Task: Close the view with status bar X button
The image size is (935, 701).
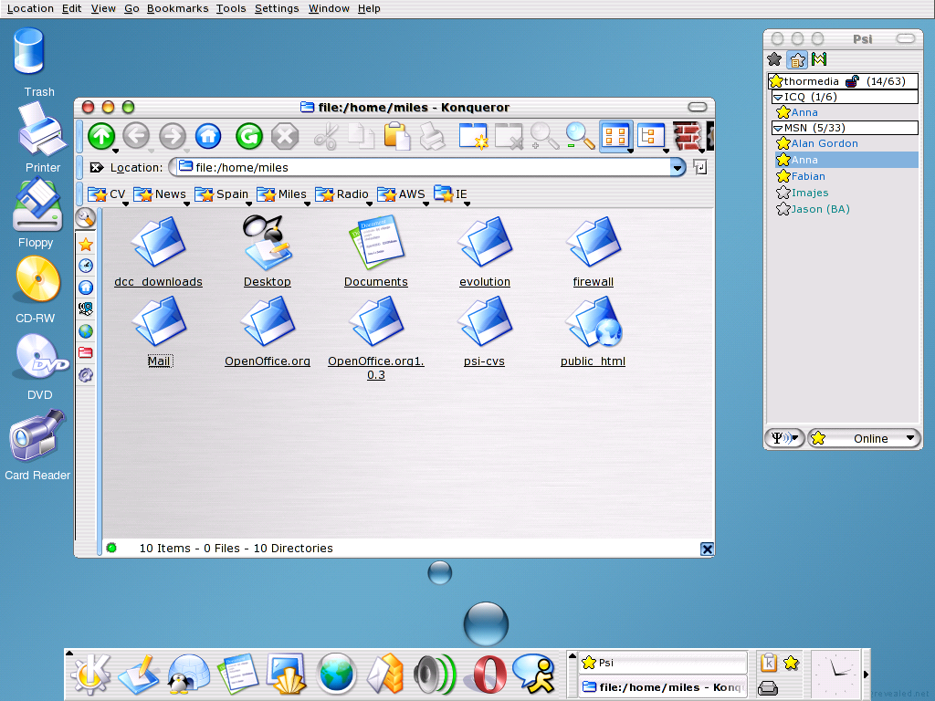Action: (x=707, y=549)
